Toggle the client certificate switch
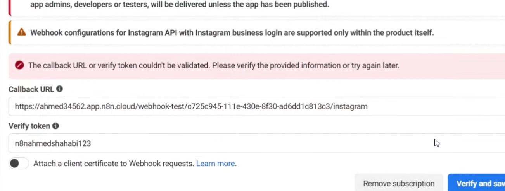This screenshot has width=505, height=191. coord(19,164)
